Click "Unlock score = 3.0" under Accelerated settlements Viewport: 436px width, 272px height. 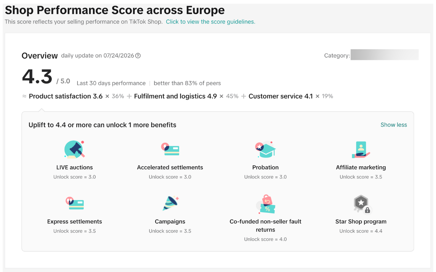coord(170,177)
